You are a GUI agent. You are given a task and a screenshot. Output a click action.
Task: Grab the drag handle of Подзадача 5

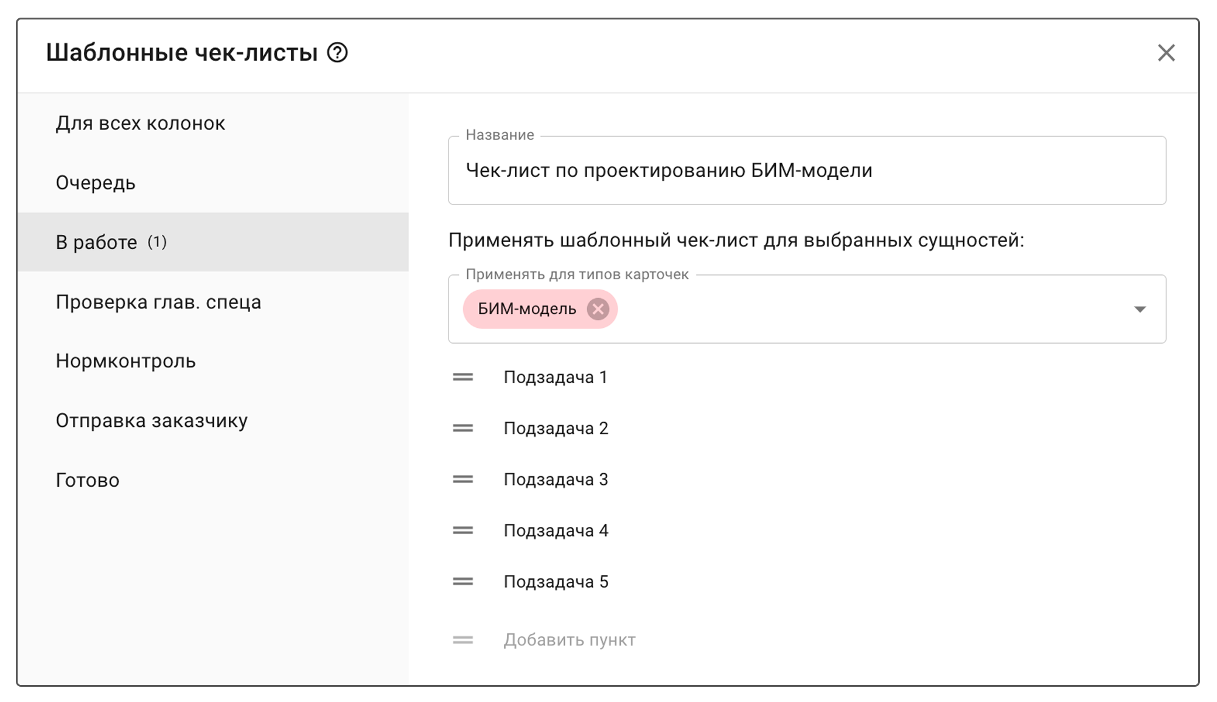tap(463, 582)
